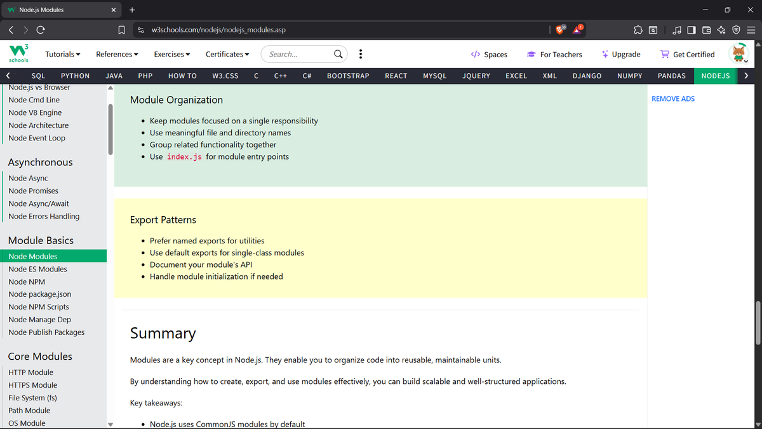This screenshot has height=429, width=762.
Task: Click the index.js code text
Action: 184,157
